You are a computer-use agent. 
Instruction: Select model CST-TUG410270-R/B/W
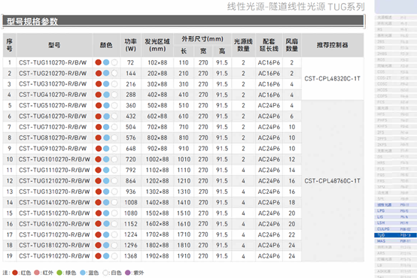53,95
